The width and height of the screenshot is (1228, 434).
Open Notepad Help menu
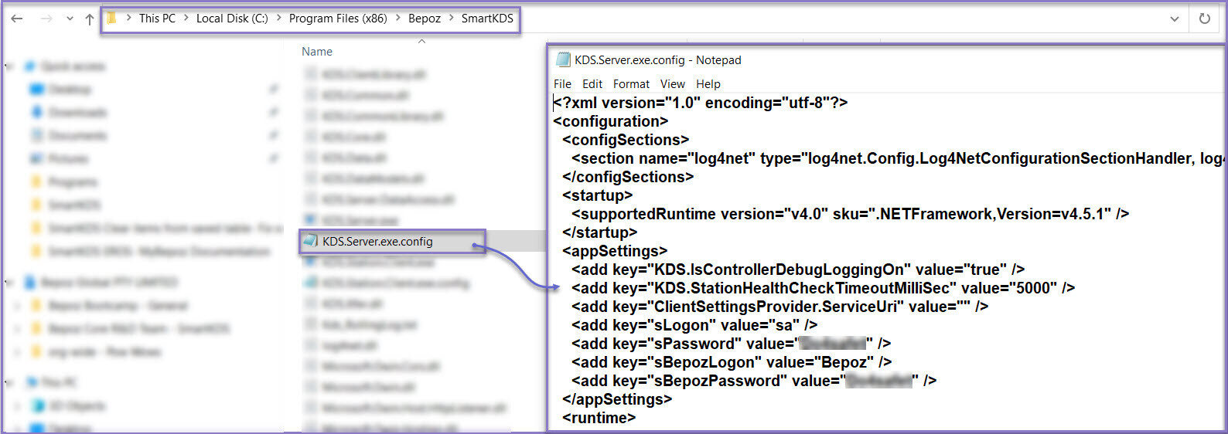[708, 84]
